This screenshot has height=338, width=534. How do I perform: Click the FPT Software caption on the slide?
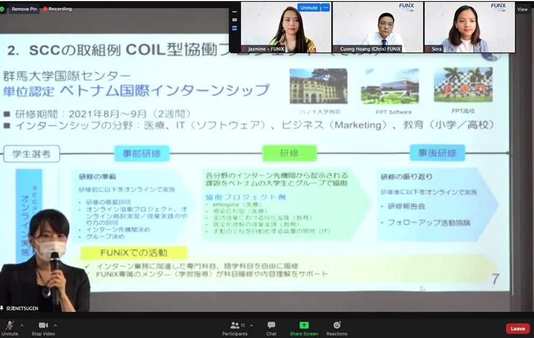394,112
